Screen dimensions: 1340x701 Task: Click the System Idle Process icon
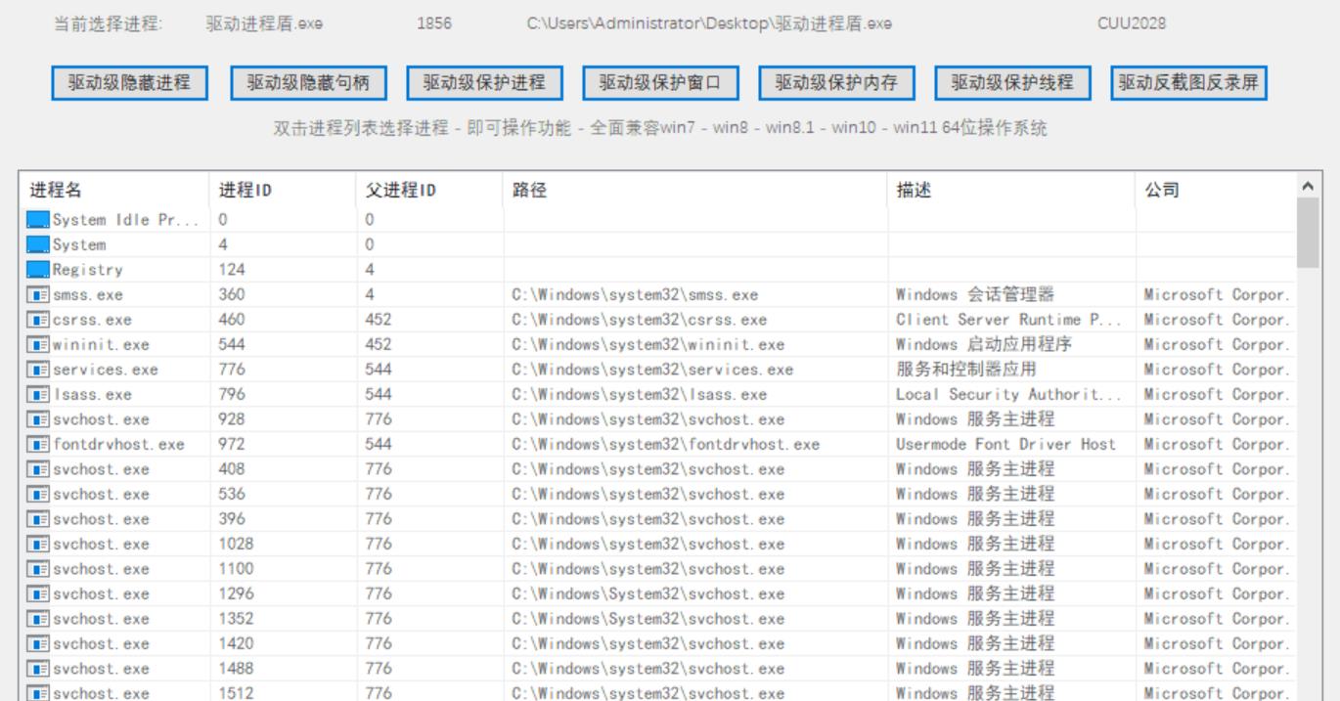pos(38,220)
